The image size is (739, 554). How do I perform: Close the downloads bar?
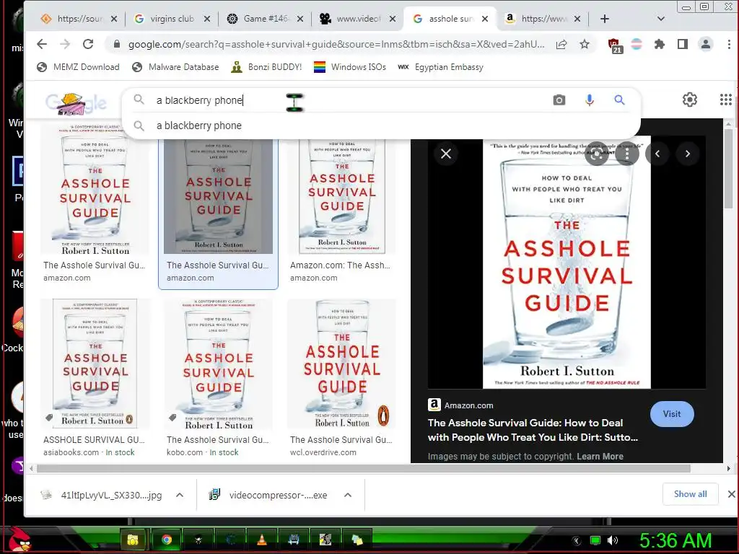click(731, 494)
